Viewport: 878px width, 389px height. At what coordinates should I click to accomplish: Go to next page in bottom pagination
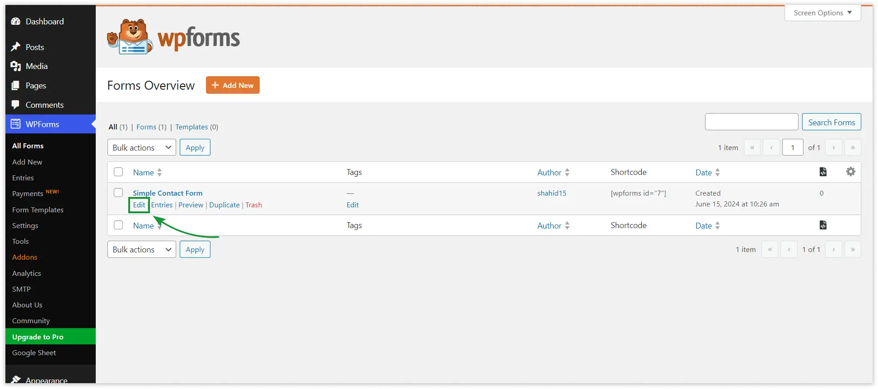(x=834, y=249)
